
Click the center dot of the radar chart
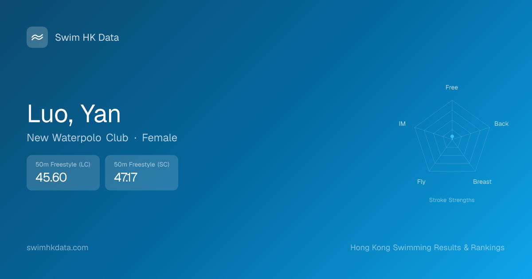click(452, 137)
